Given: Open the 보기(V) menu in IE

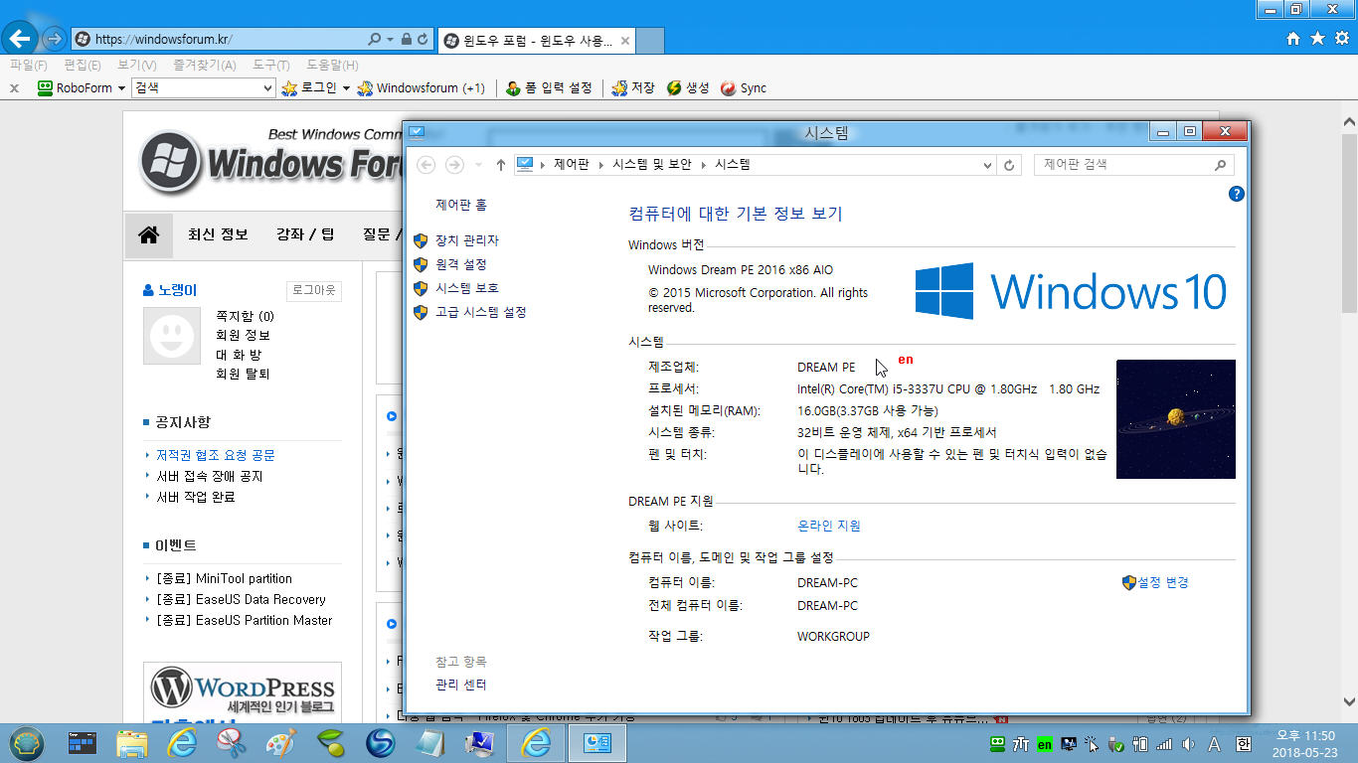Looking at the screenshot, I should point(136,65).
